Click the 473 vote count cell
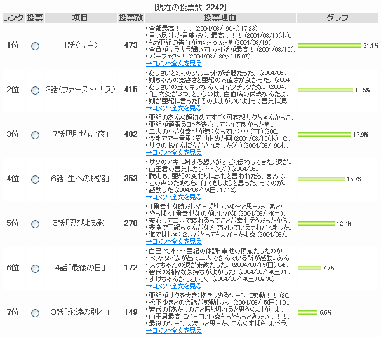This screenshot has height=337, width=381. click(131, 45)
